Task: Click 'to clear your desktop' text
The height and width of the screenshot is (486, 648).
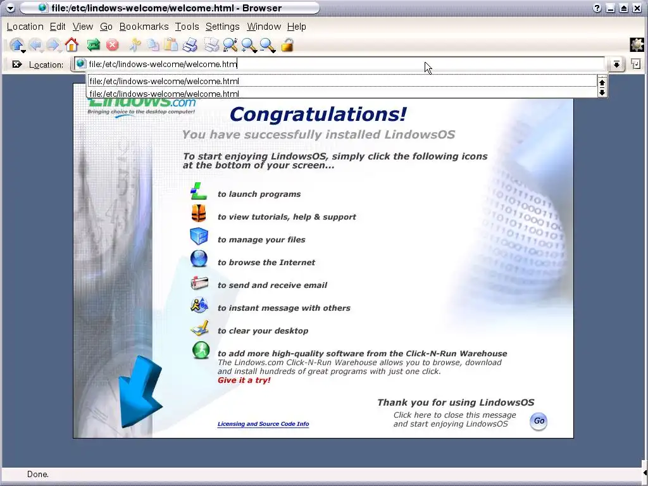Action: coord(263,330)
